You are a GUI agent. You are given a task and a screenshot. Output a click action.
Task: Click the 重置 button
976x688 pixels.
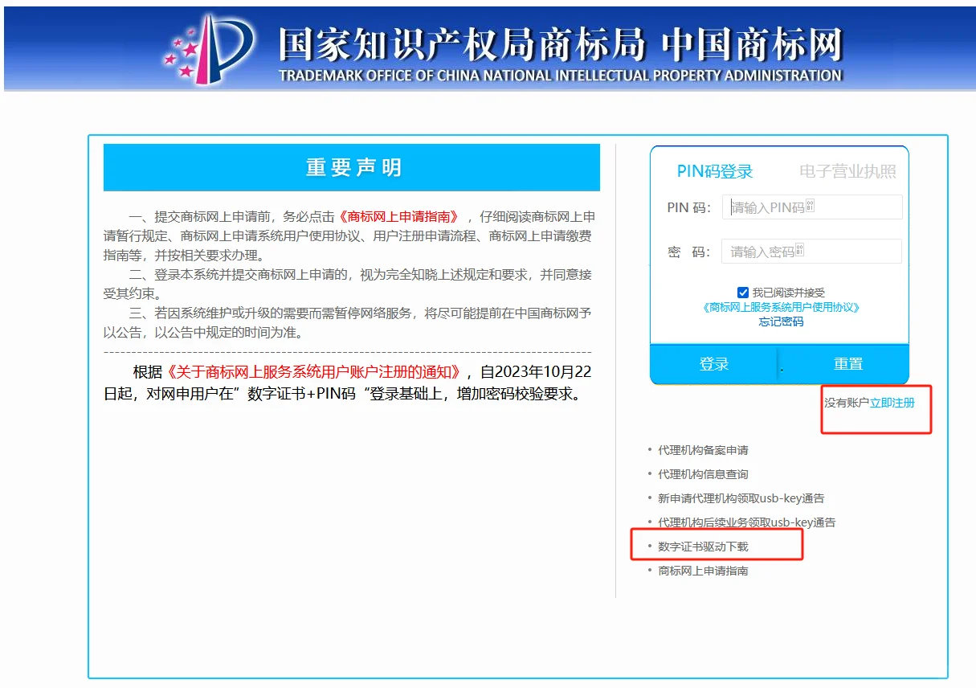click(x=847, y=364)
